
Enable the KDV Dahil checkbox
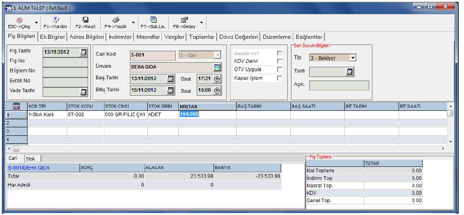[279, 61]
